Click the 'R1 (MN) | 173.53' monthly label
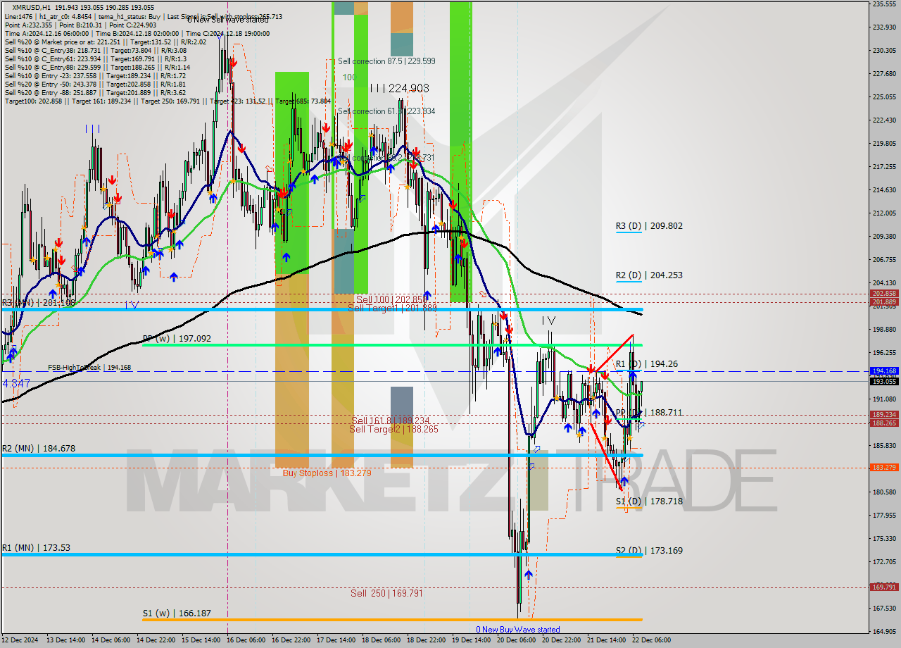This screenshot has width=901, height=648. (35, 547)
